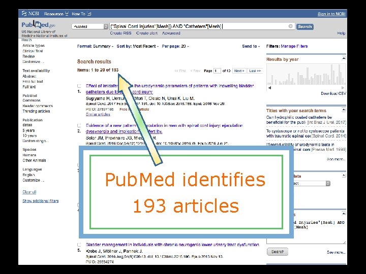Screen dimensions: 366x274
Task: Click the PubMed.gov logo
Action: tap(39, 24)
